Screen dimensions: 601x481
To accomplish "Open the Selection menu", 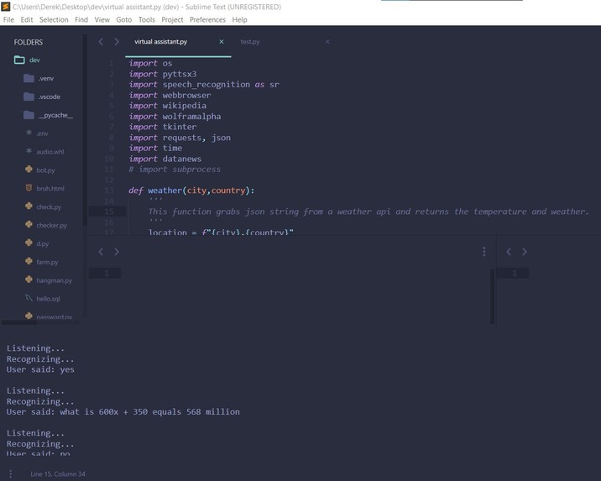I will [54, 19].
